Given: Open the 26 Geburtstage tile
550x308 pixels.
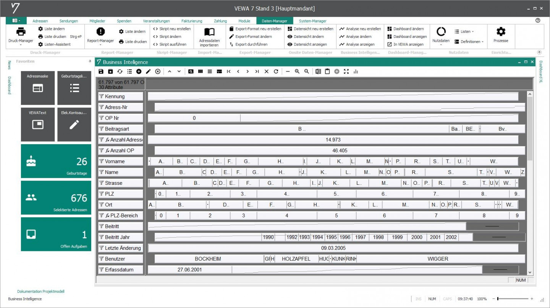Looking at the screenshot, I should tap(56, 161).
